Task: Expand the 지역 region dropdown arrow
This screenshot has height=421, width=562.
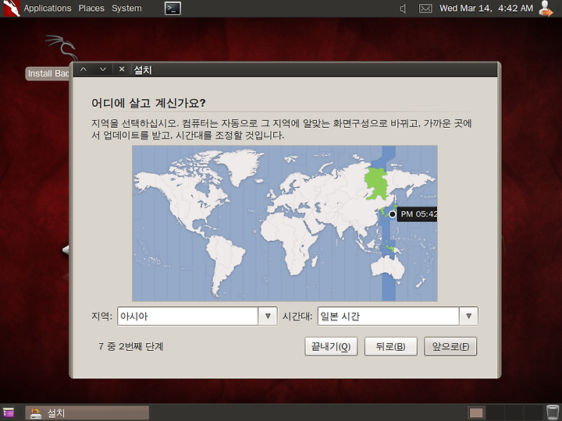Action: [268, 316]
